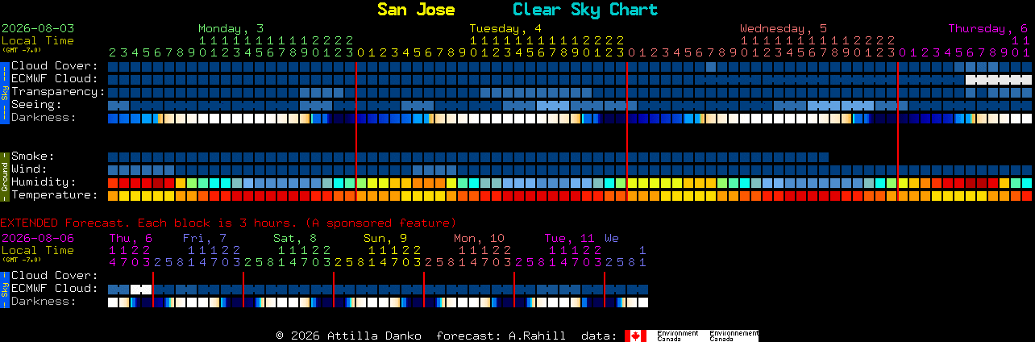Screen dimensions: 1035x342
Task: Select Mon, 10 in the extended forecast
Action: pos(479,238)
